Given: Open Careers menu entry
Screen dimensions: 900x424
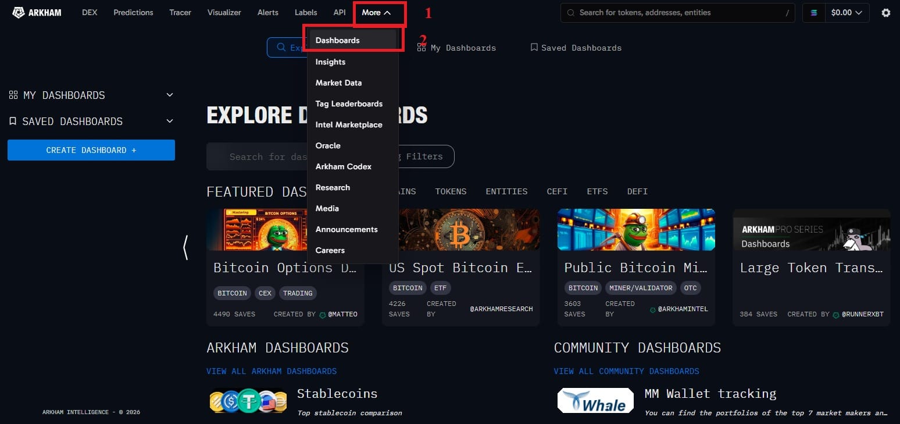Looking at the screenshot, I should pyautogui.click(x=330, y=250).
